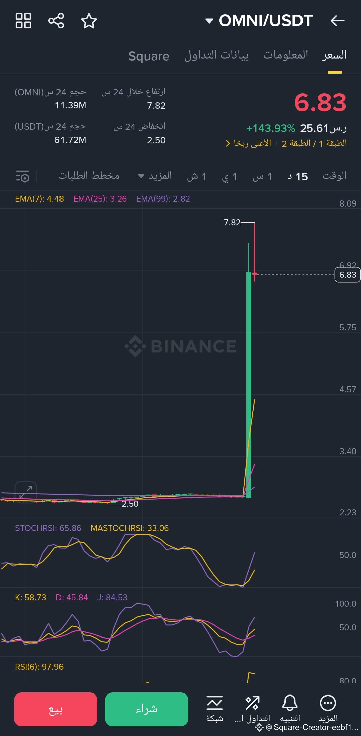This screenshot has height=736, width=361.
Task: Tap the 8.09 price axis label
Action: pyautogui.click(x=348, y=203)
